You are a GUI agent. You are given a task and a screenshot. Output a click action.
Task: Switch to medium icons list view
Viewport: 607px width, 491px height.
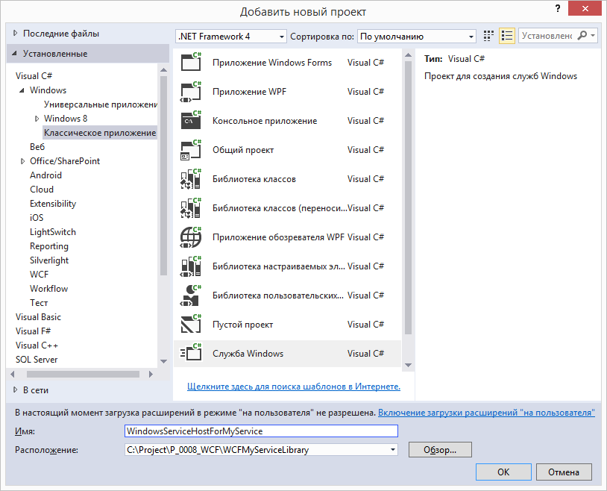coord(507,36)
